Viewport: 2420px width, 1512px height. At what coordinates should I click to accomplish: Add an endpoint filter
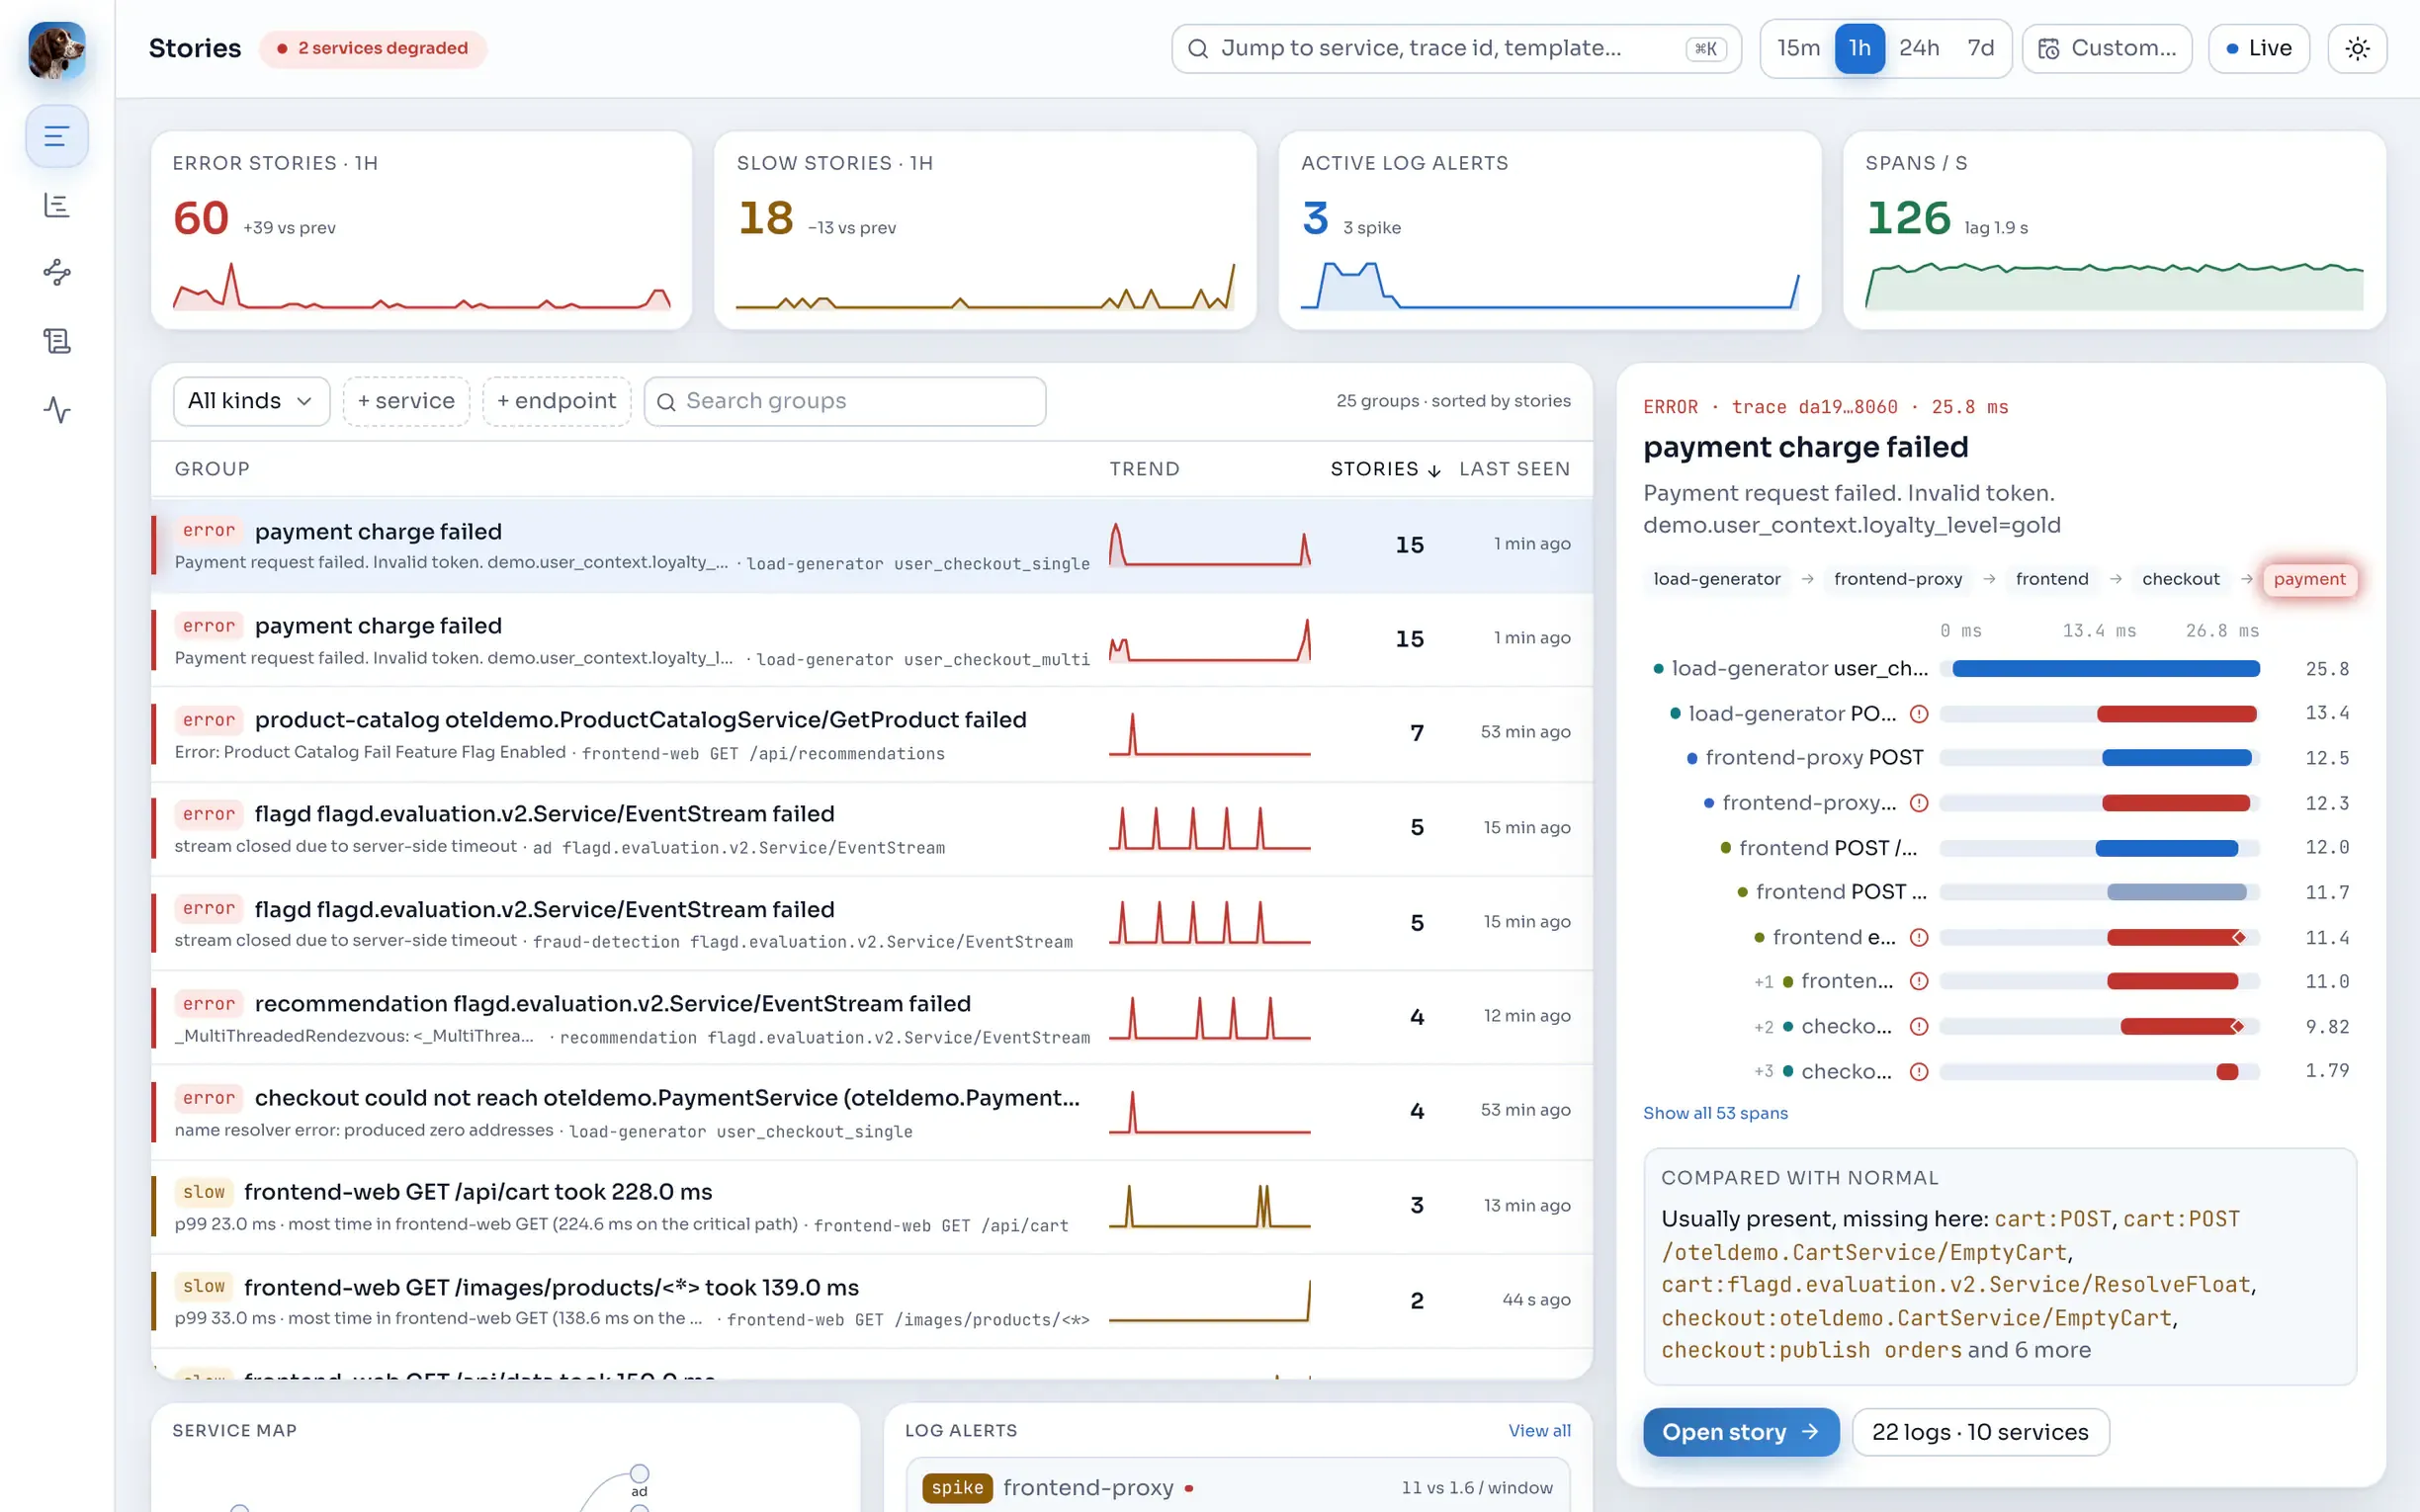click(x=556, y=401)
